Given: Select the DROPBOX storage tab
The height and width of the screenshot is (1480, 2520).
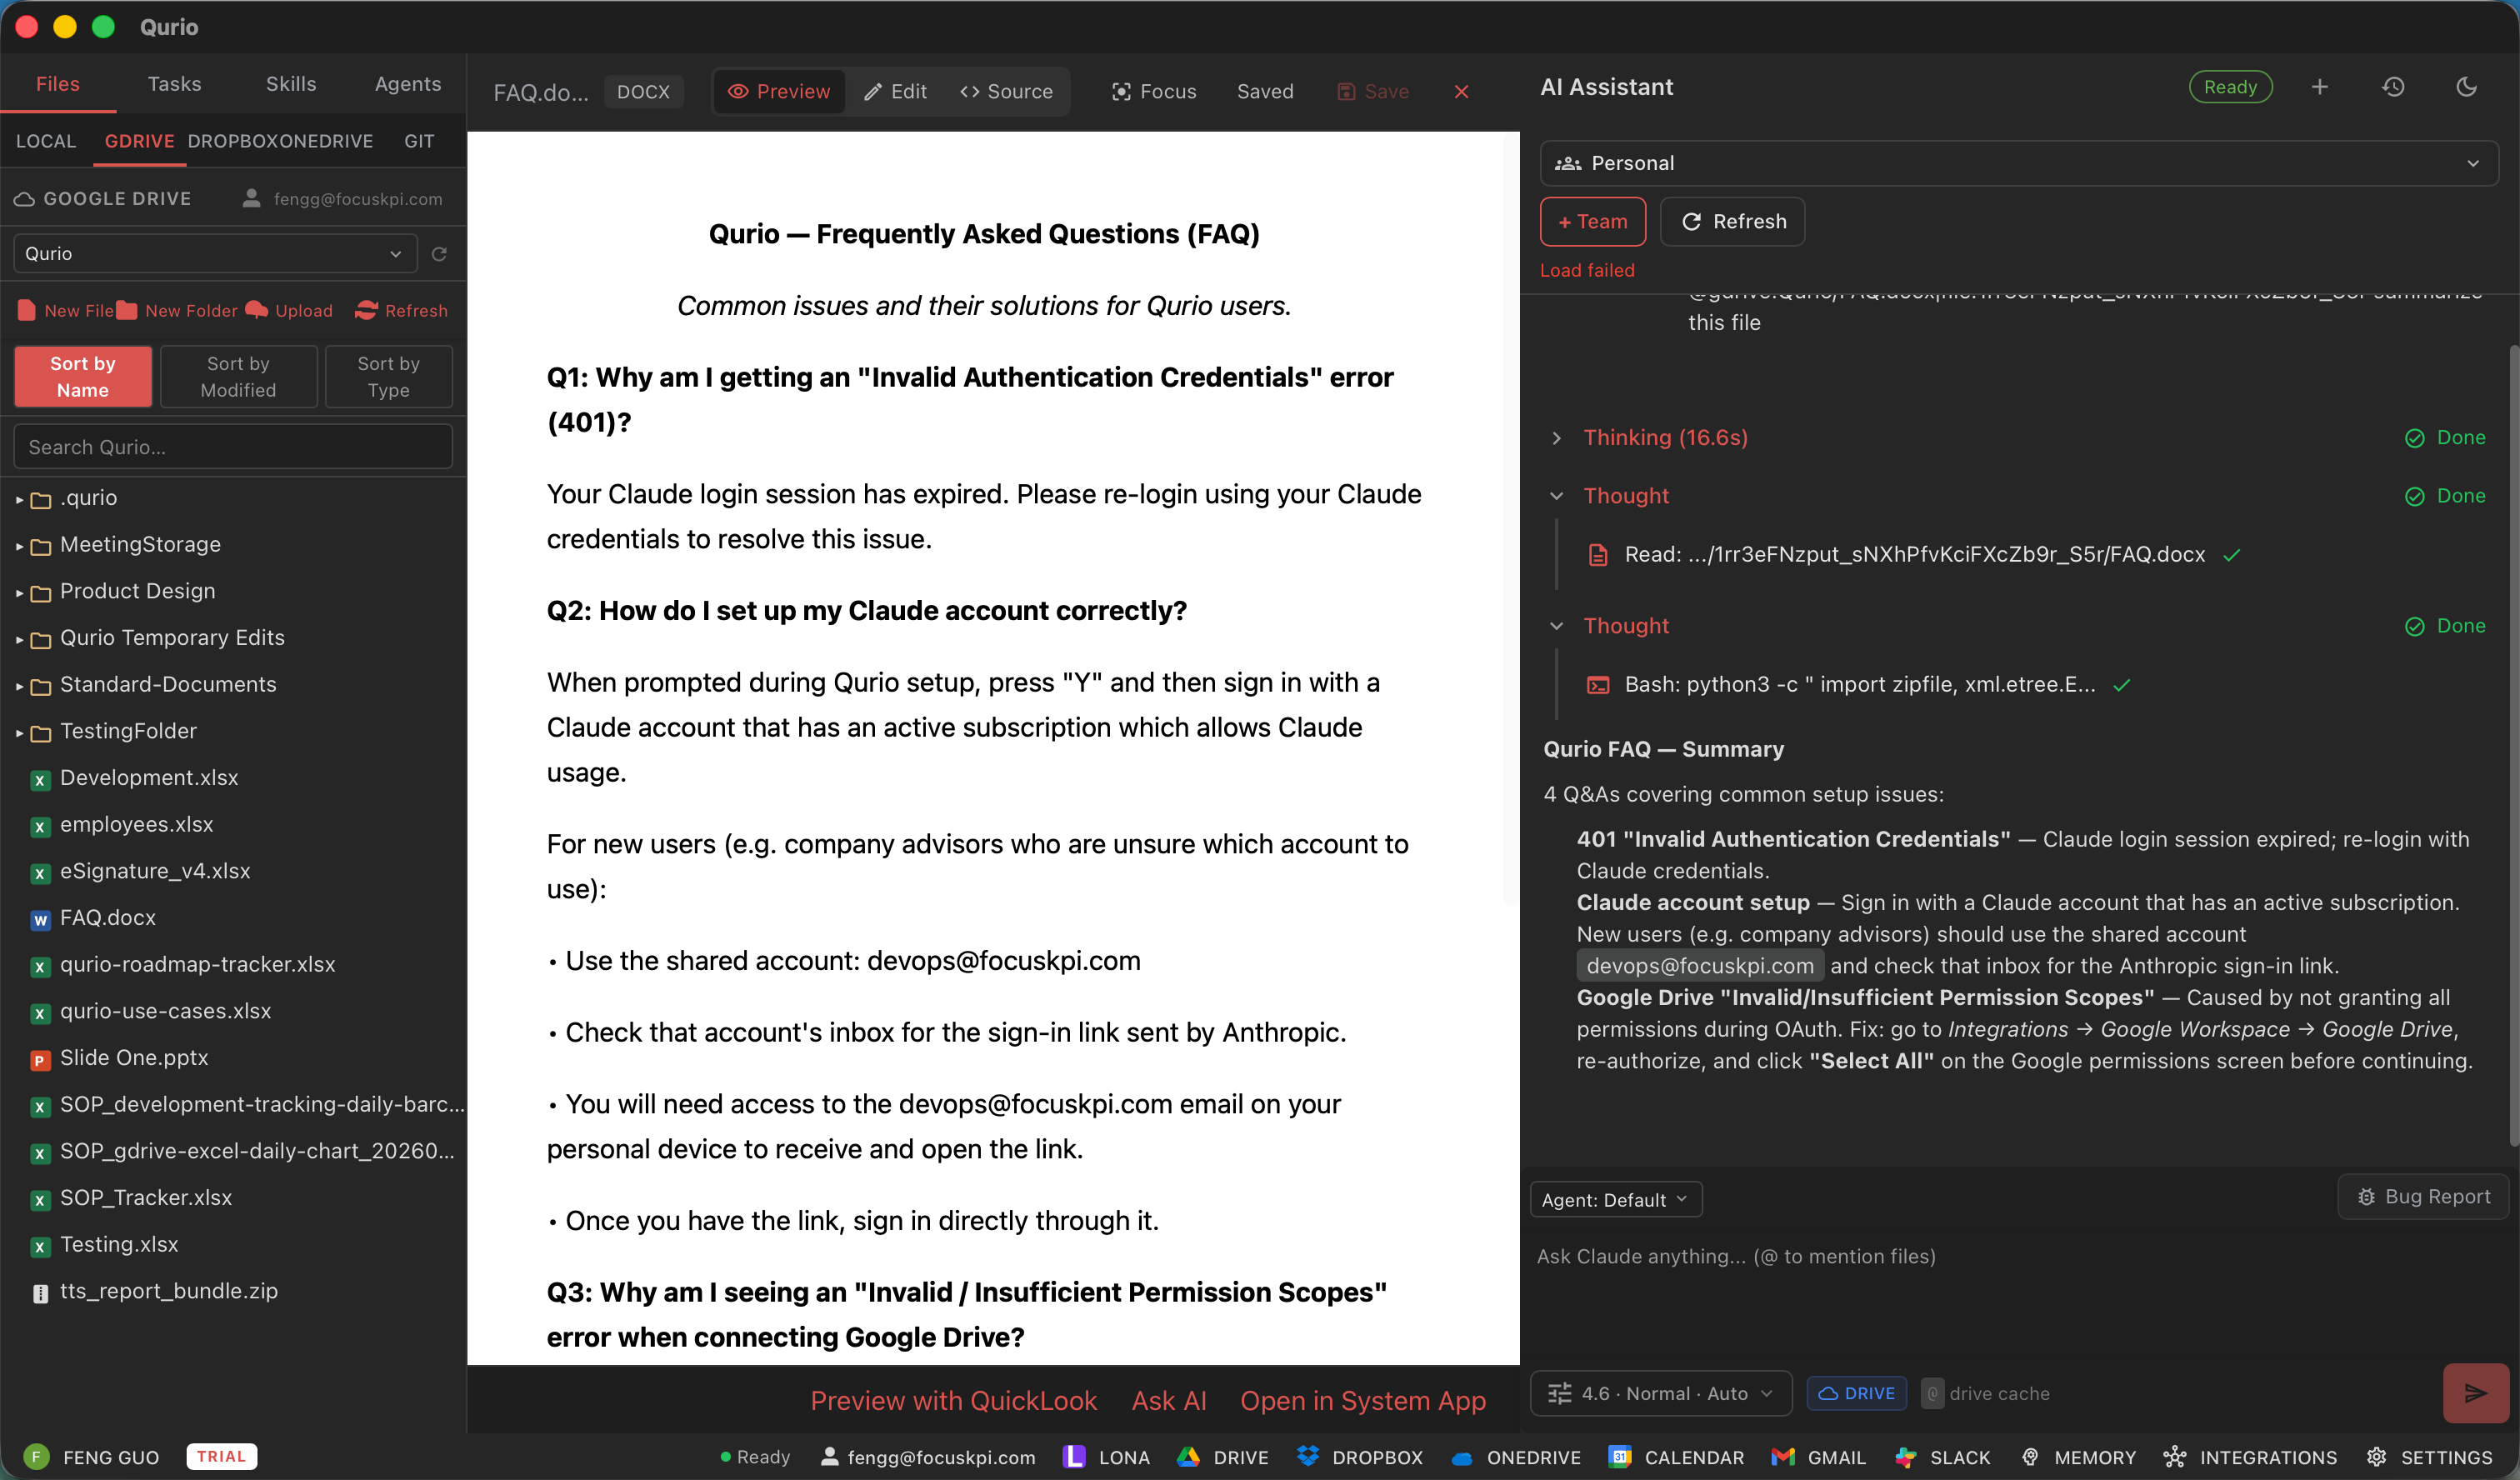Looking at the screenshot, I should pos(234,142).
